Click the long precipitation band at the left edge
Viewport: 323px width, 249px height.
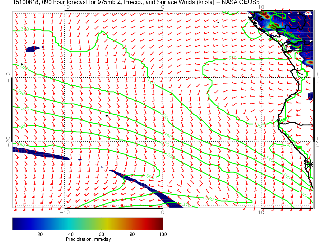pos(40,153)
